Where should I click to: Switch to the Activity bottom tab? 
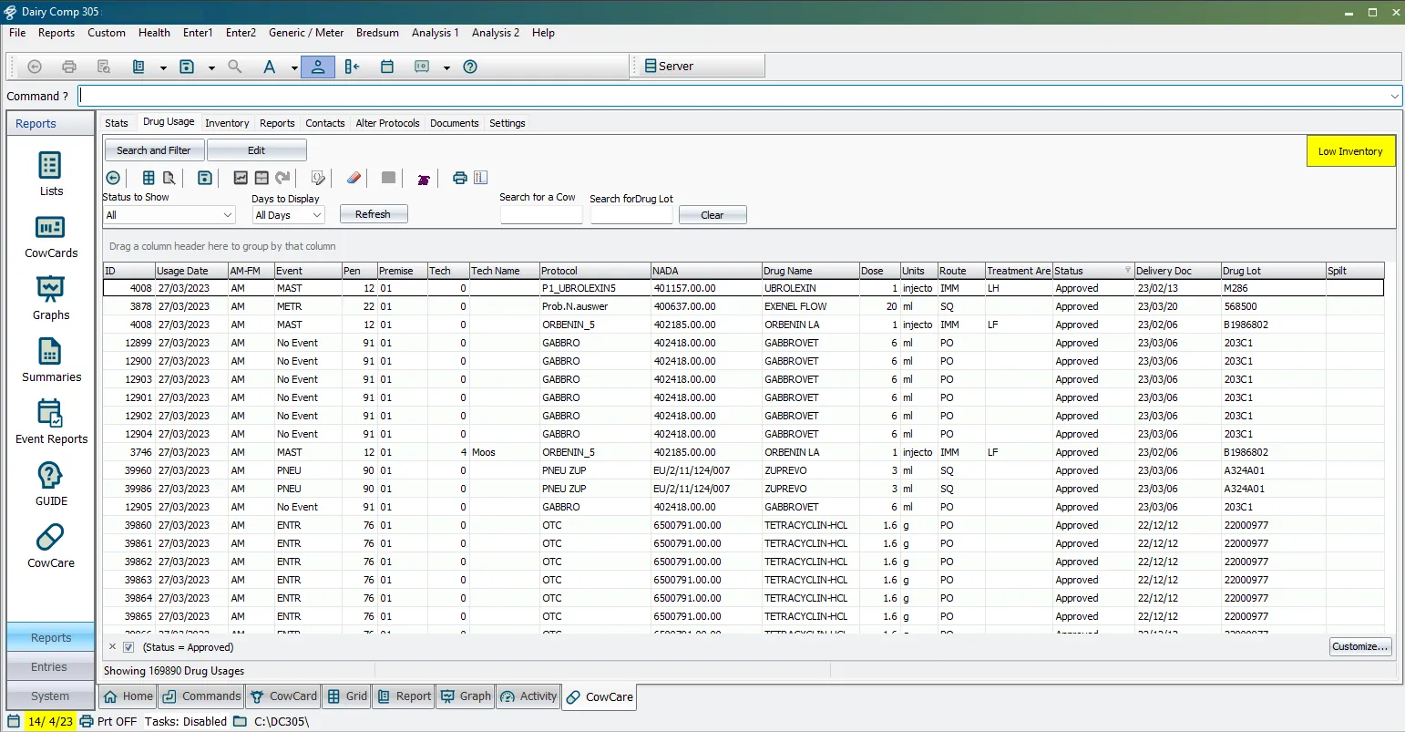pyautogui.click(x=528, y=696)
